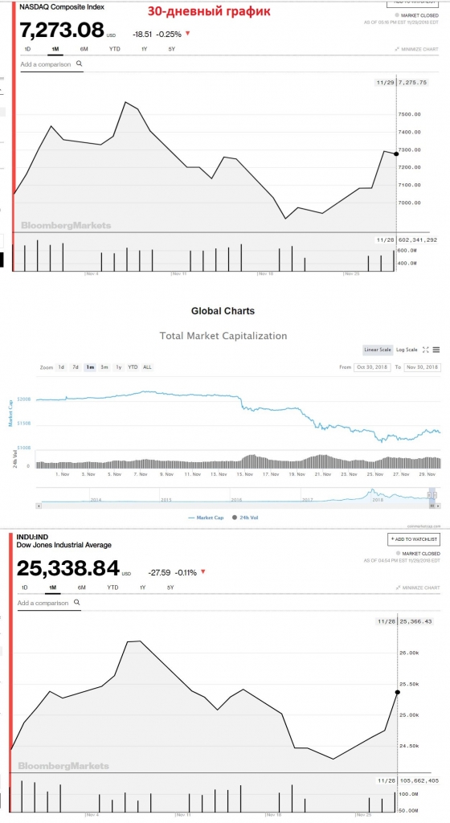Click the search icon beside Dow Jones comparison field
The height and width of the screenshot is (823, 450).
[77, 603]
